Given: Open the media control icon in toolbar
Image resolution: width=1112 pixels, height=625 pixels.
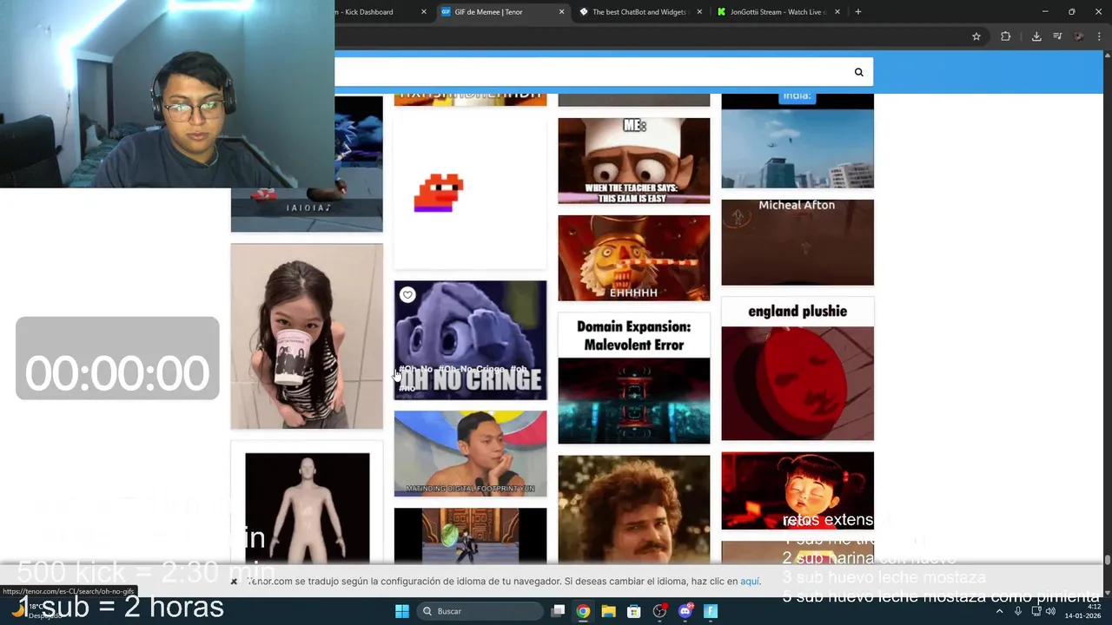Looking at the screenshot, I should (1057, 36).
